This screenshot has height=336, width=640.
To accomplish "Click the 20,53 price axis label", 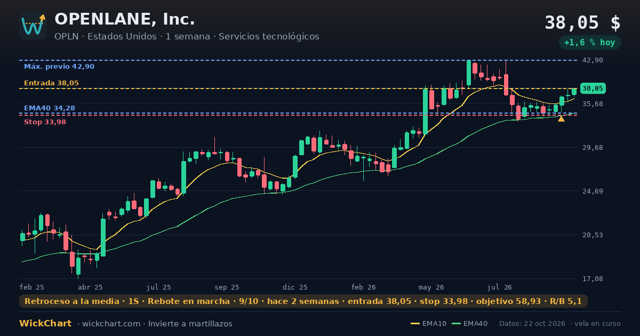I will pyautogui.click(x=593, y=235).
